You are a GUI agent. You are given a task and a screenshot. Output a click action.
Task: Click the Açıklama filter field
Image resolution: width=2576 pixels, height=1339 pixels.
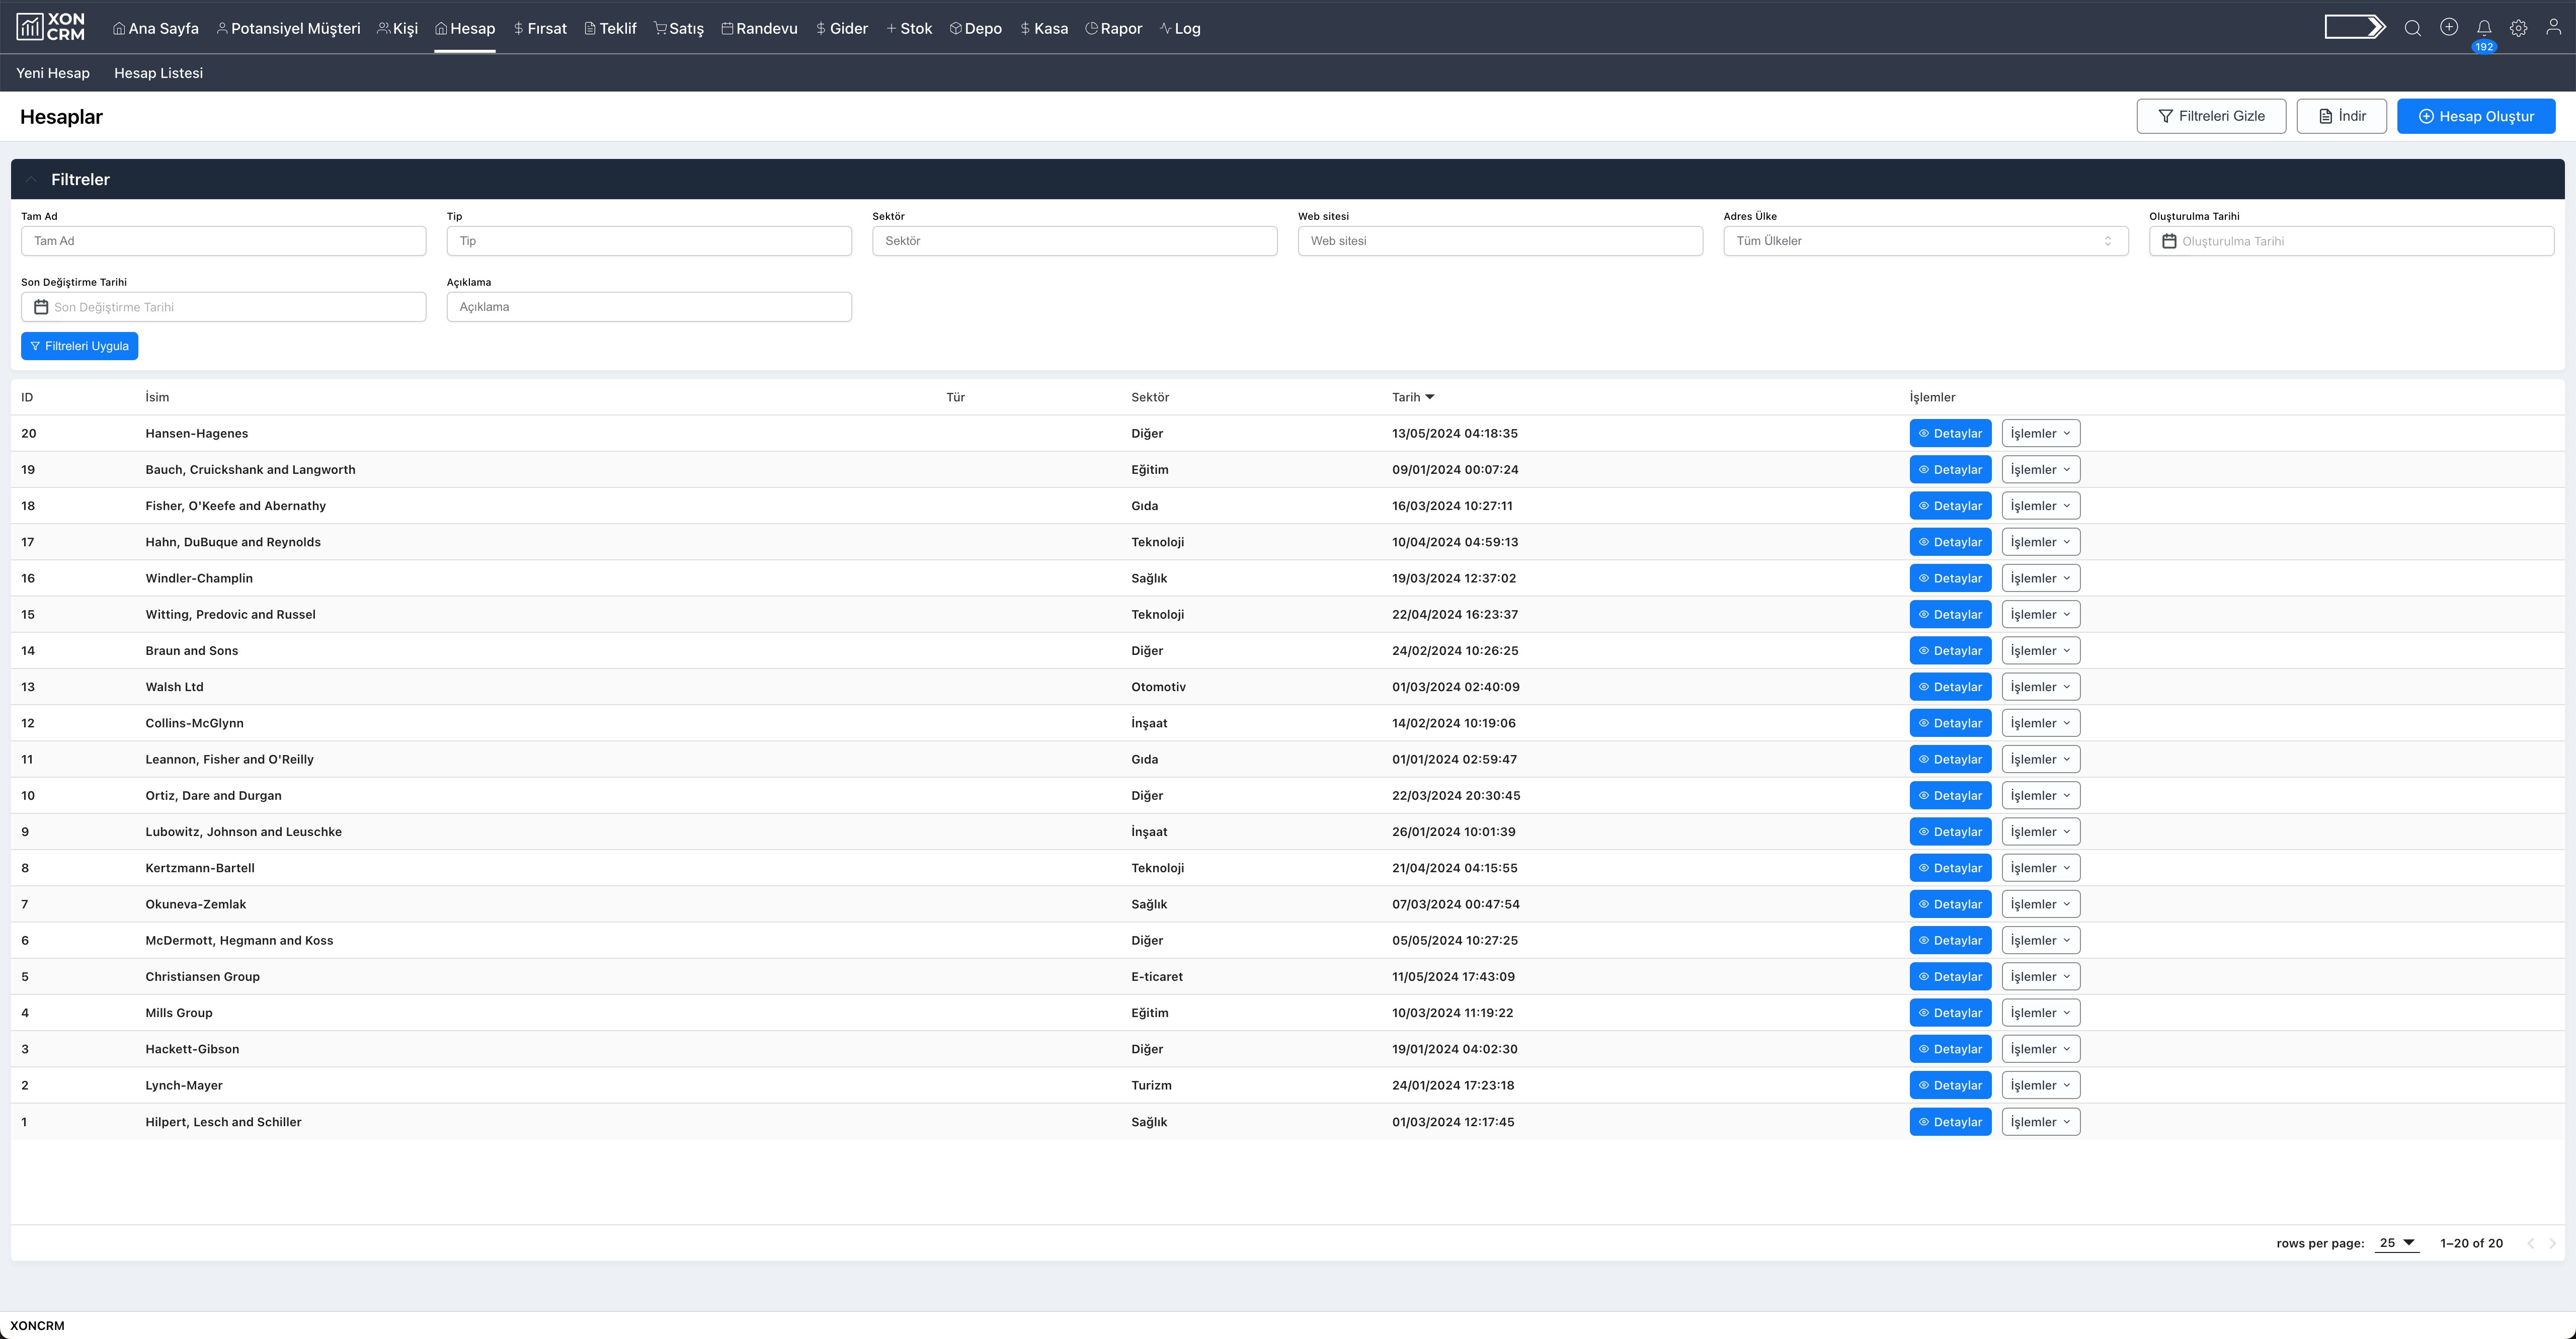click(x=649, y=307)
